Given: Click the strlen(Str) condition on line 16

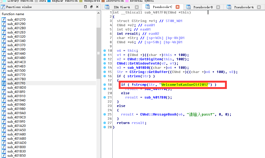Looking at the screenshot, I should pos(139,76).
